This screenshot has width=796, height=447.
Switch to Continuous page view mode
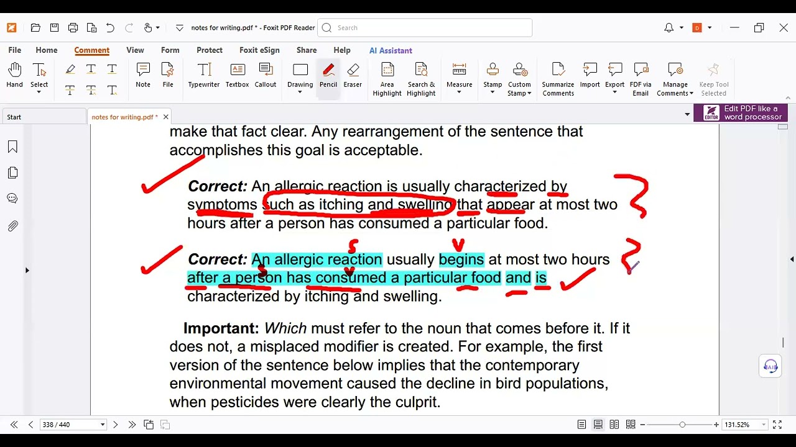[x=598, y=425]
